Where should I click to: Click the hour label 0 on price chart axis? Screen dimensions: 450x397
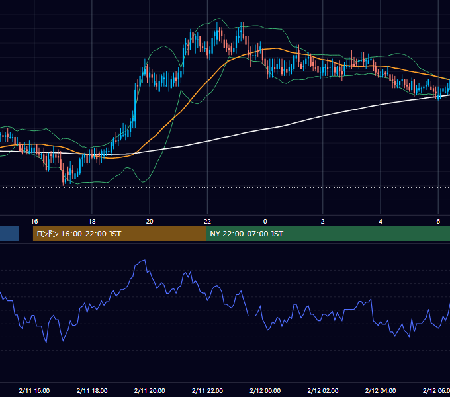pos(265,222)
